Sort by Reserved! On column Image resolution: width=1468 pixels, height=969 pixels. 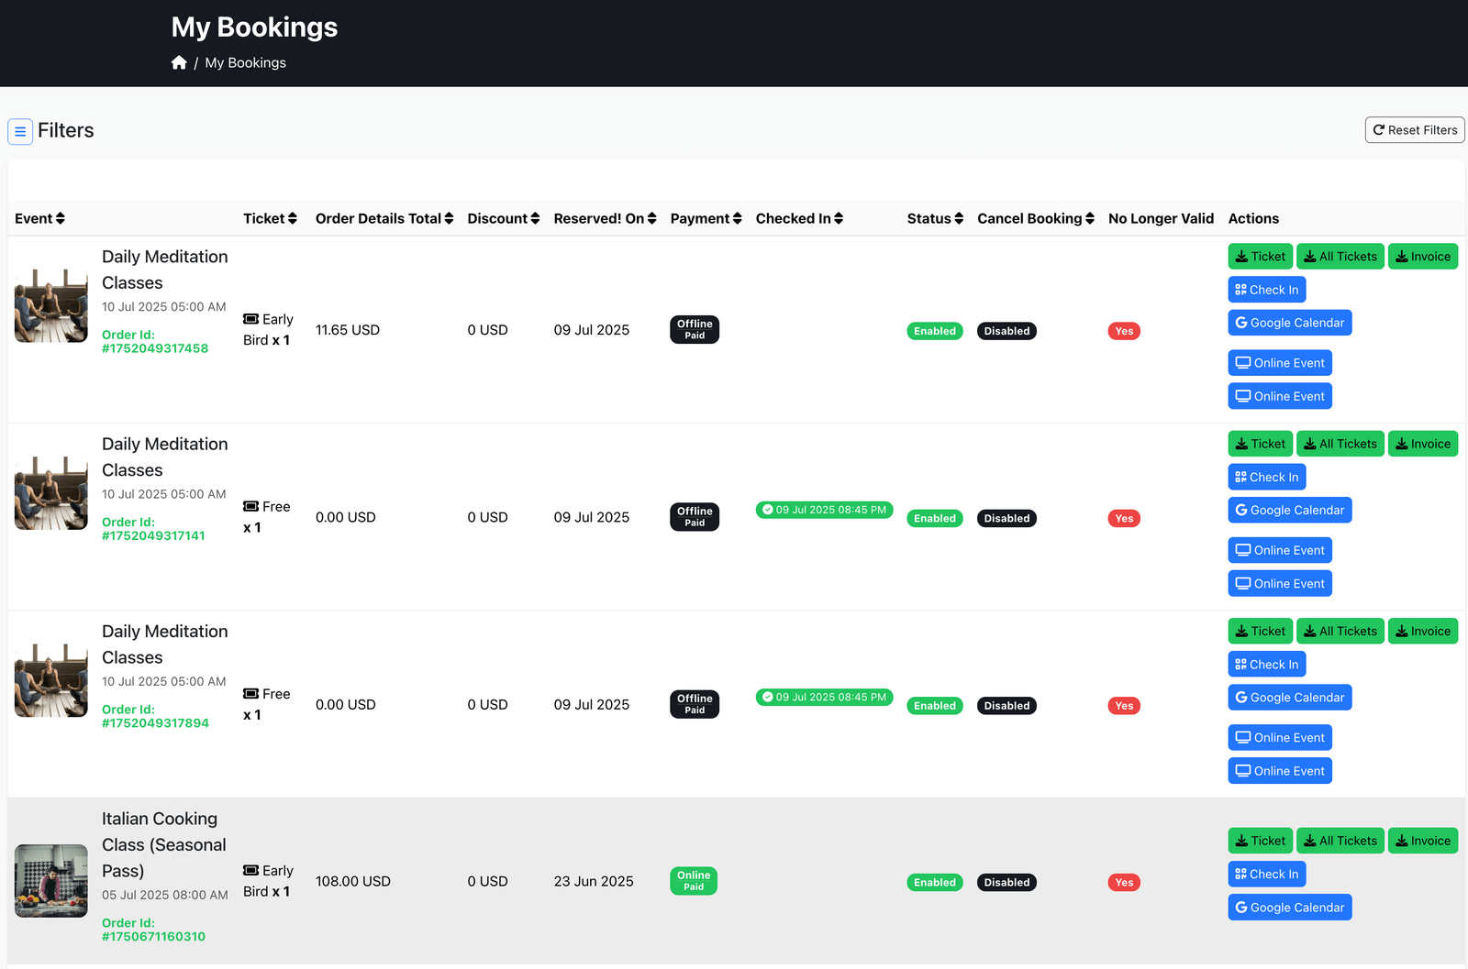point(605,218)
